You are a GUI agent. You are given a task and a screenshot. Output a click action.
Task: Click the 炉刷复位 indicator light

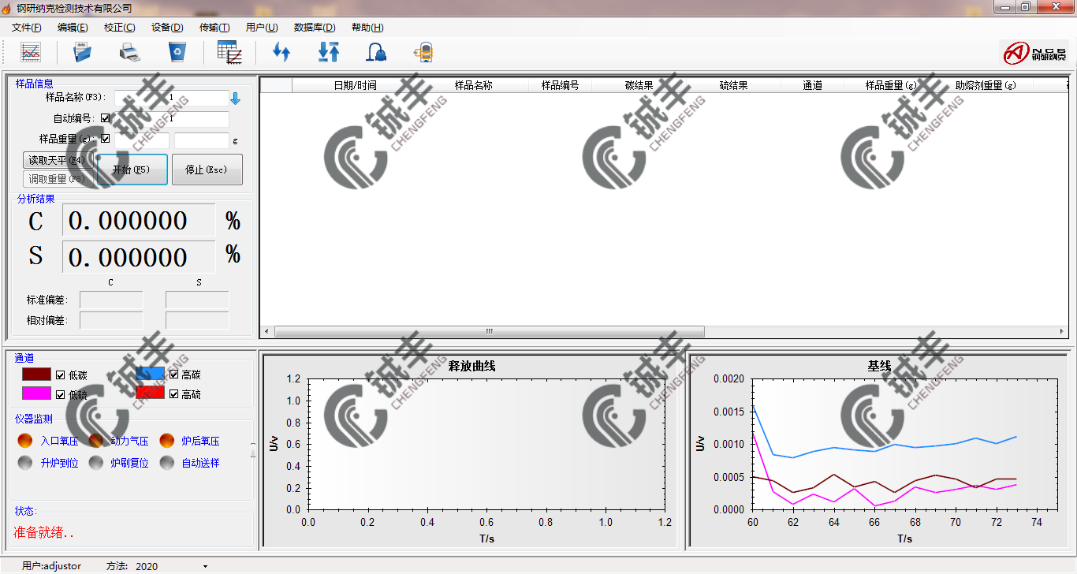pos(96,463)
